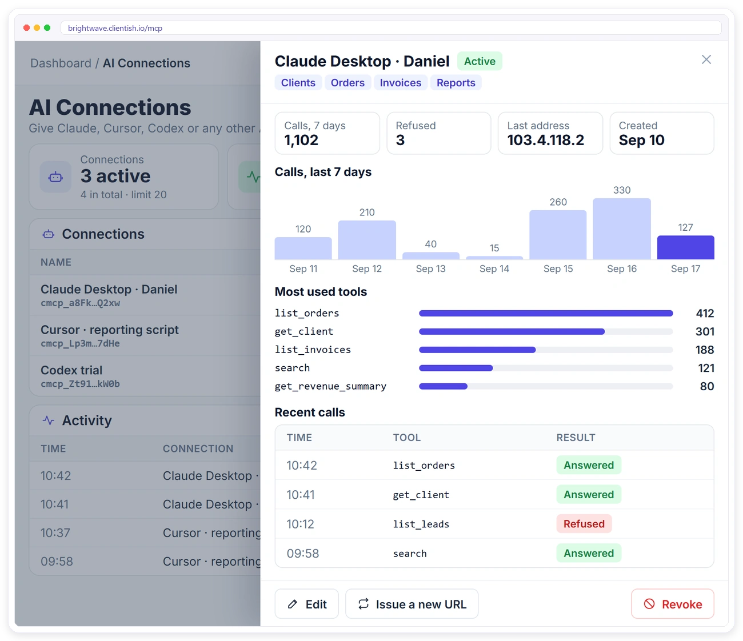Click the Calls, 7 days stat card
The image size is (743, 641).
327,133
